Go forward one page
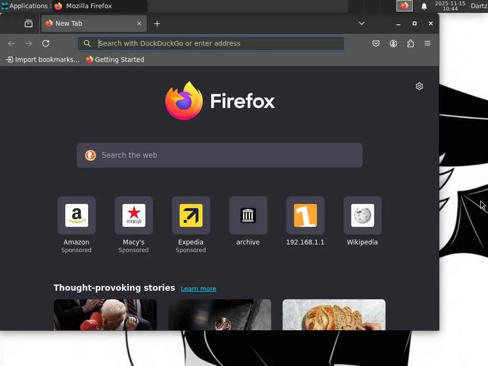This screenshot has width=488, height=366. tap(28, 43)
